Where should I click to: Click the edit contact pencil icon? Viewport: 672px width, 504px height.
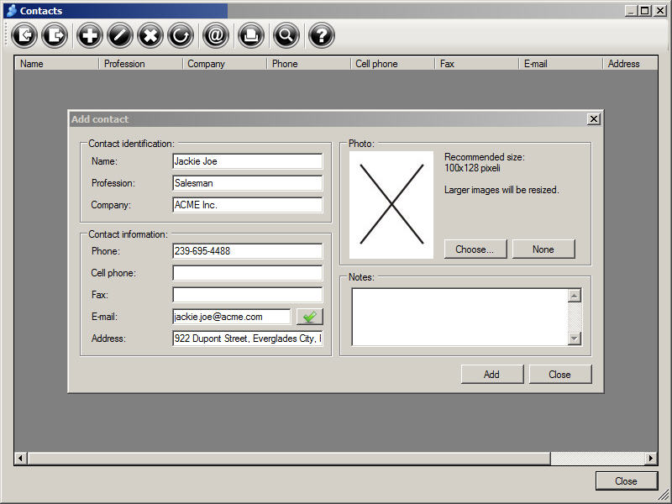pyautogui.click(x=120, y=35)
